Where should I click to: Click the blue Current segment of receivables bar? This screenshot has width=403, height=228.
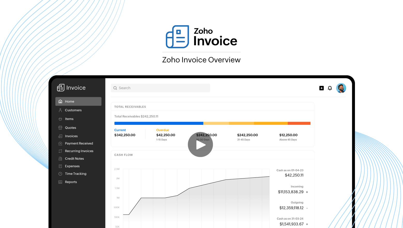[159, 123]
